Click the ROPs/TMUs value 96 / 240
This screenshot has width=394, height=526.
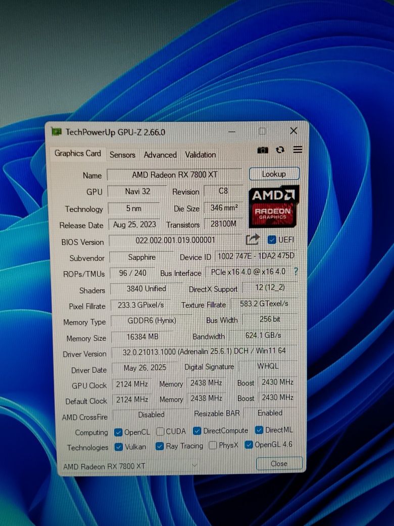tap(132, 273)
